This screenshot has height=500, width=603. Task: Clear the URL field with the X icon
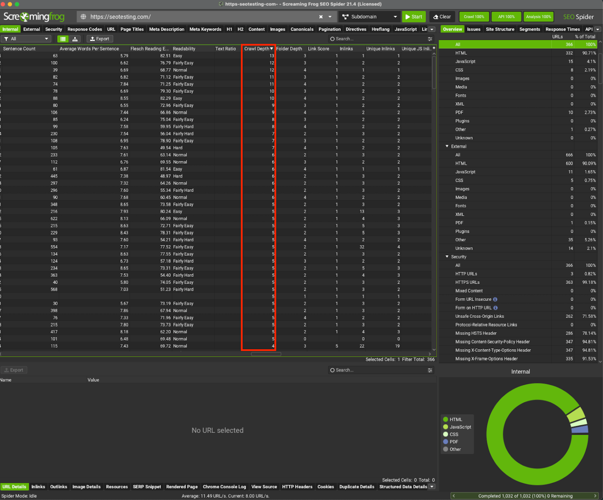[x=321, y=17]
